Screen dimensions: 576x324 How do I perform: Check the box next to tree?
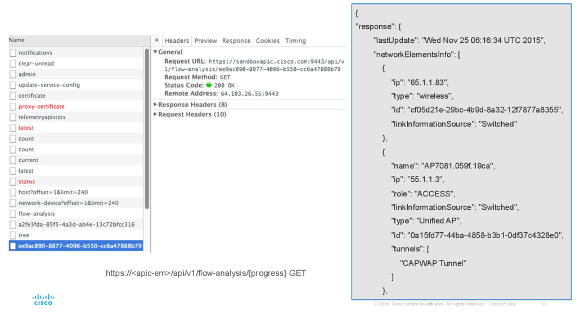pos(13,235)
